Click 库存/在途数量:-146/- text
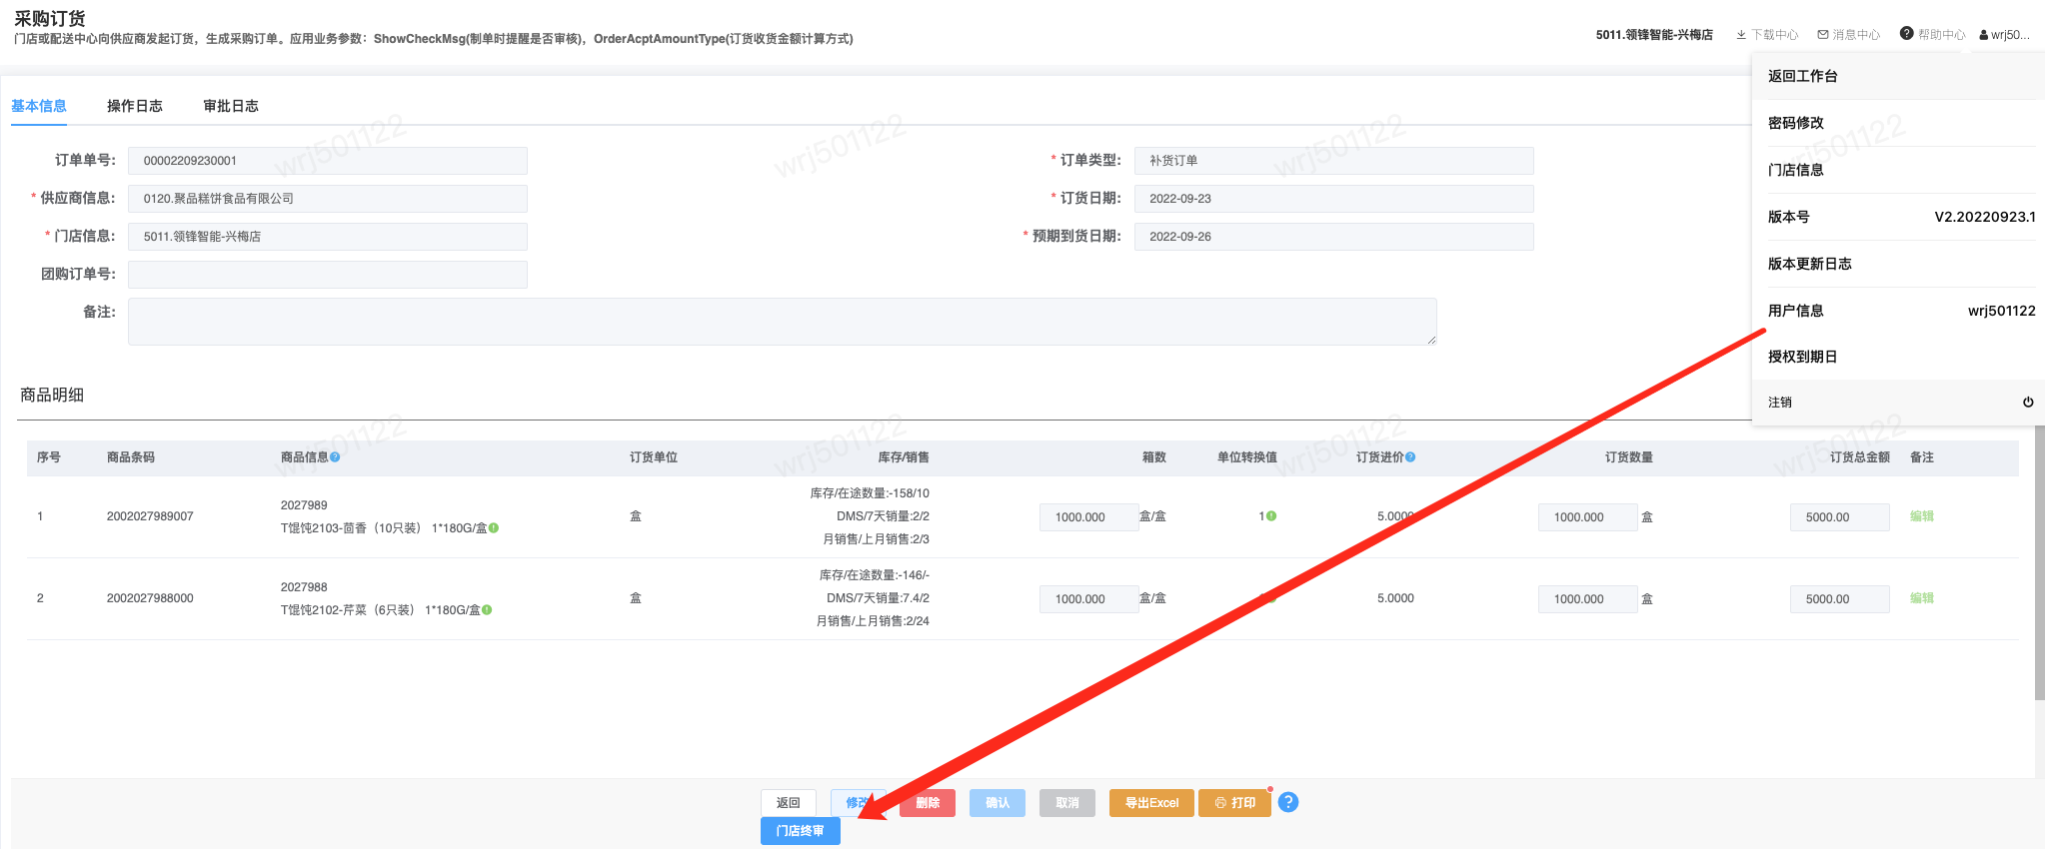2045x849 pixels. pyautogui.click(x=875, y=575)
